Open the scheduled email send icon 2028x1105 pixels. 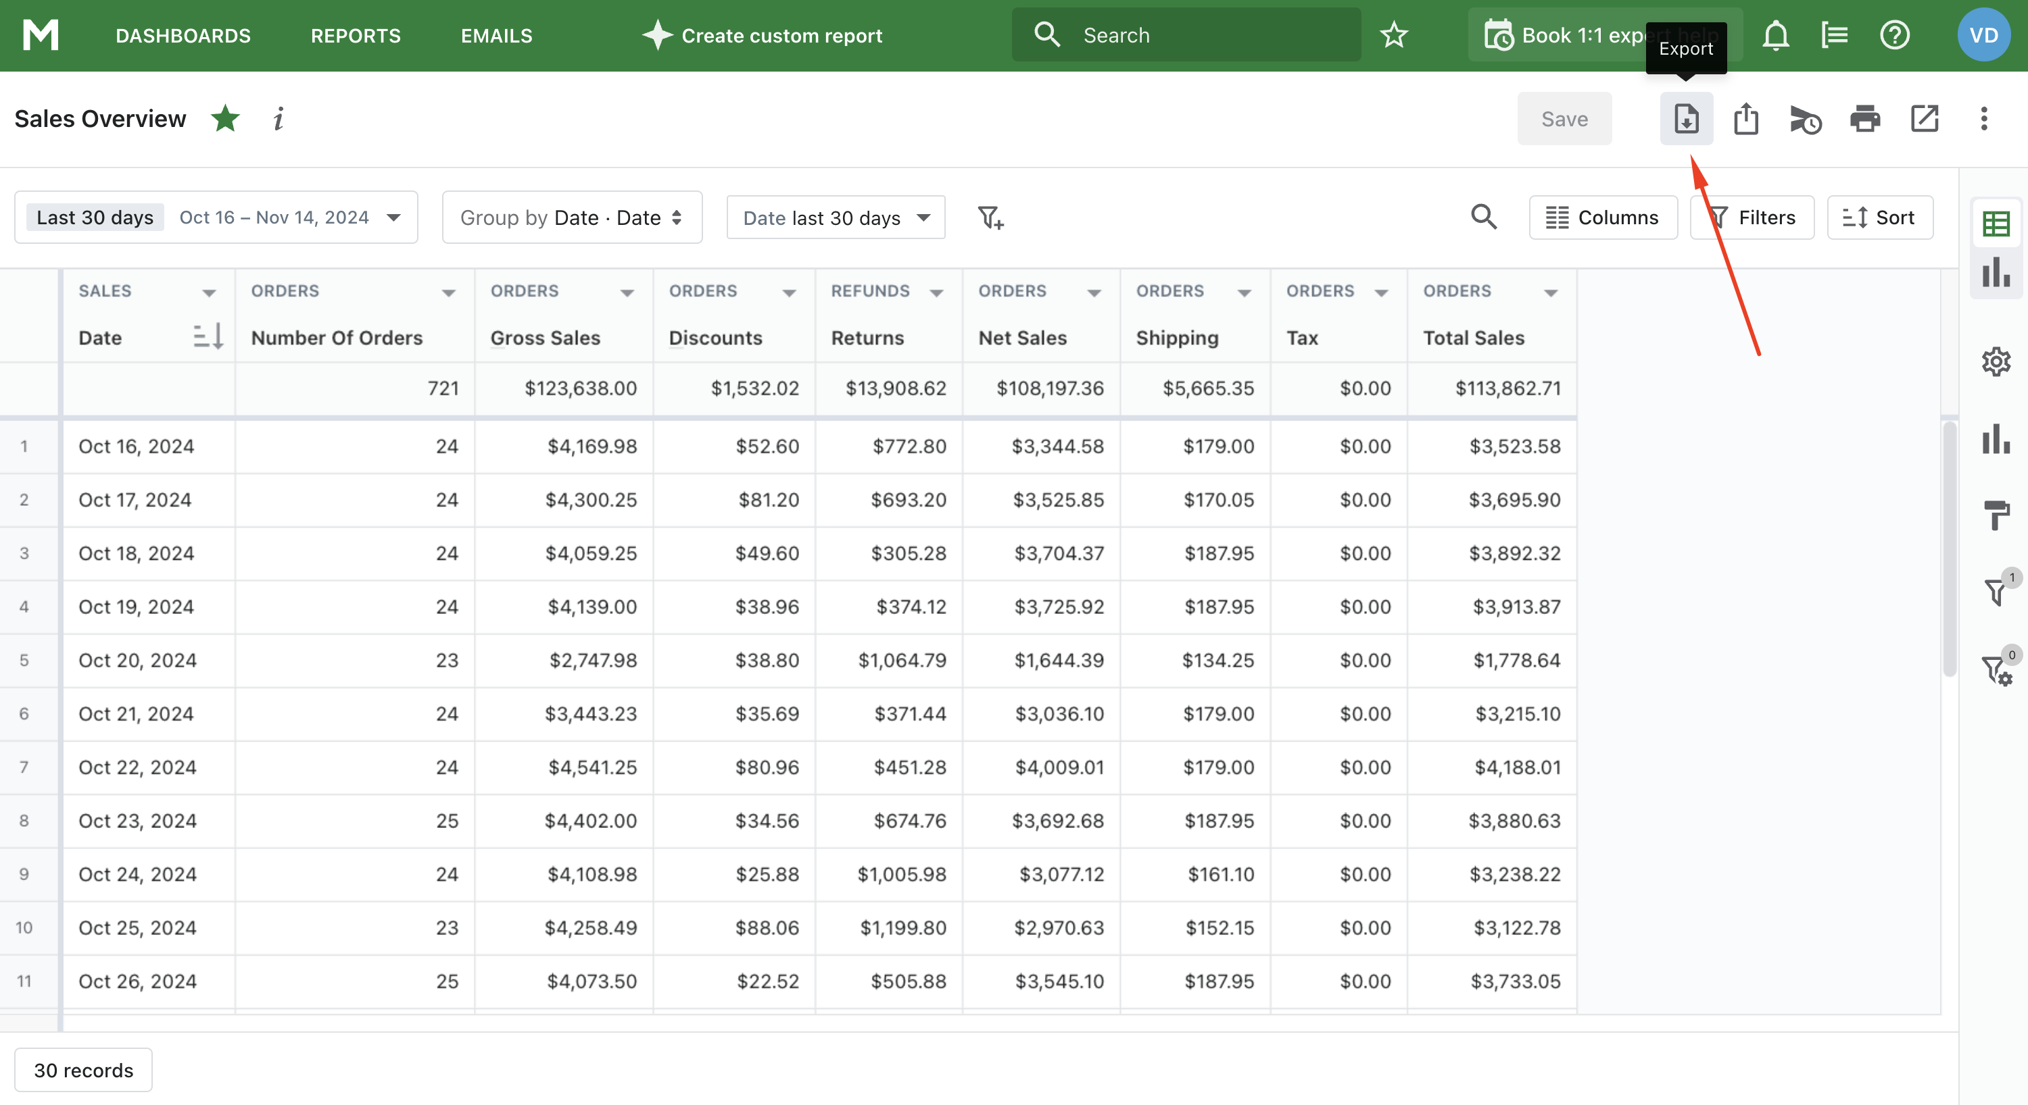click(x=1804, y=120)
